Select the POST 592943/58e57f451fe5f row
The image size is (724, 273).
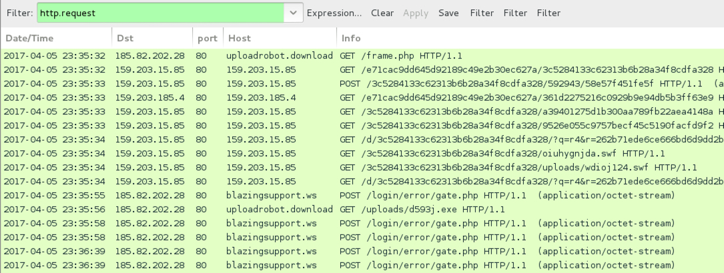(362, 84)
